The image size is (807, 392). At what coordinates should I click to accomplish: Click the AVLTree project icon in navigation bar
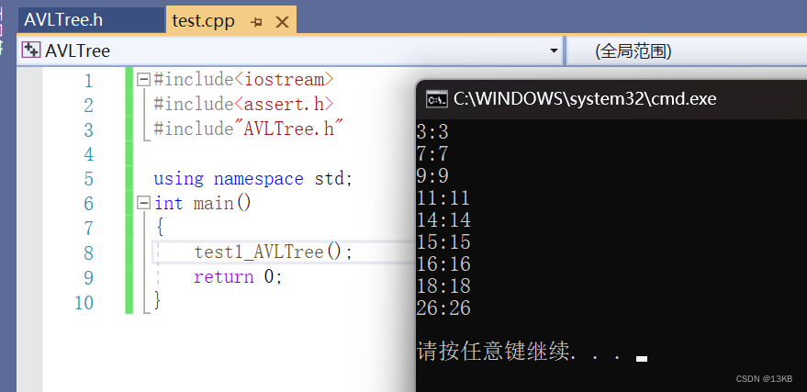[30, 50]
